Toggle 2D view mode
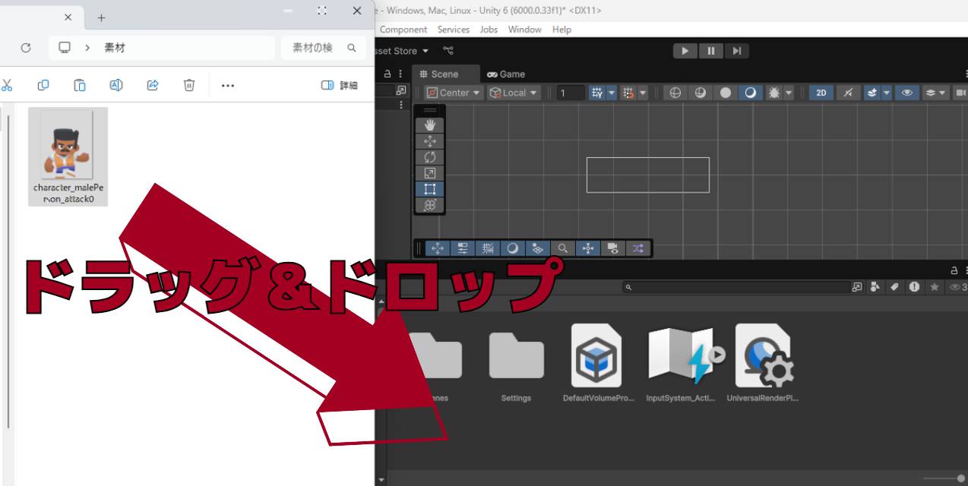This screenshot has height=486, width=968. coord(820,92)
